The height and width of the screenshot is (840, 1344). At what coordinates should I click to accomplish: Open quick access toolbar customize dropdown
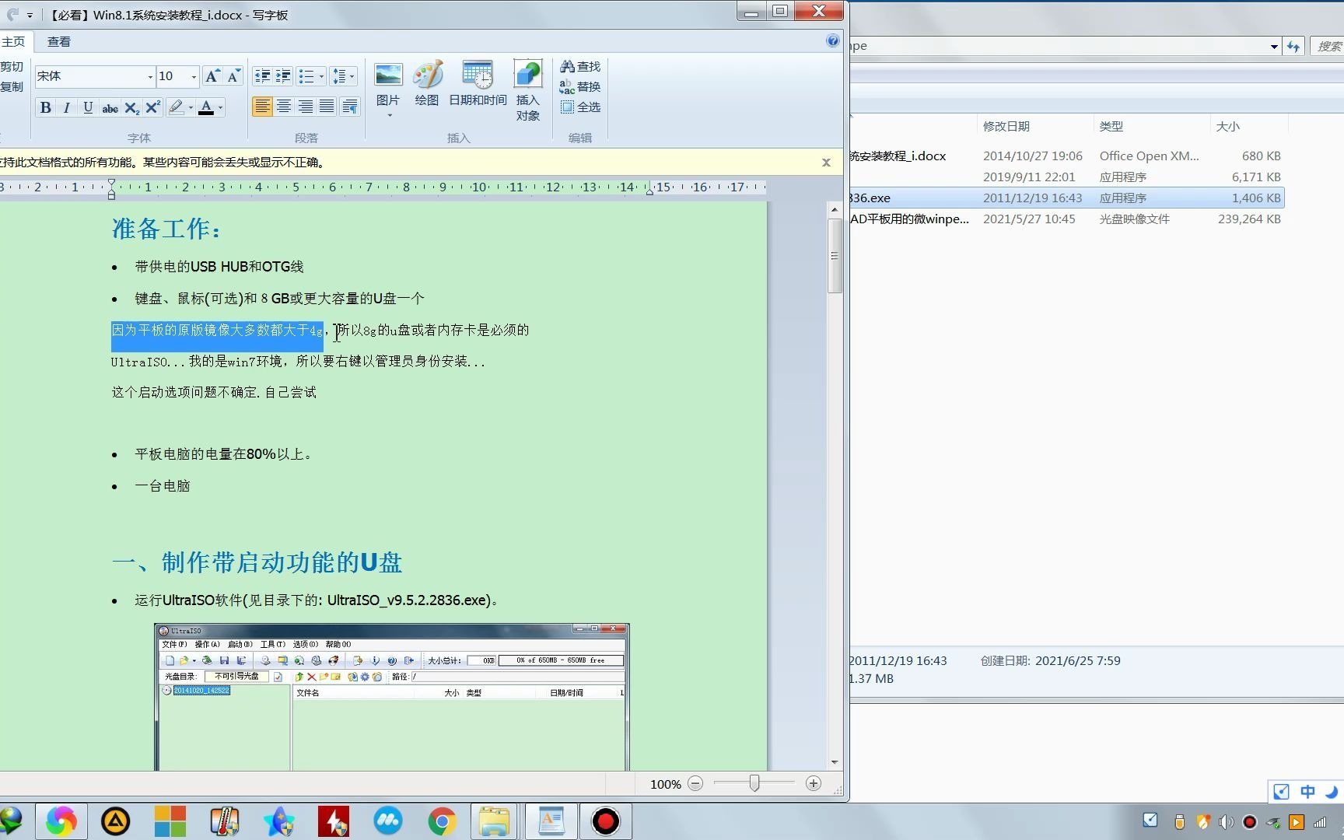tap(30, 15)
